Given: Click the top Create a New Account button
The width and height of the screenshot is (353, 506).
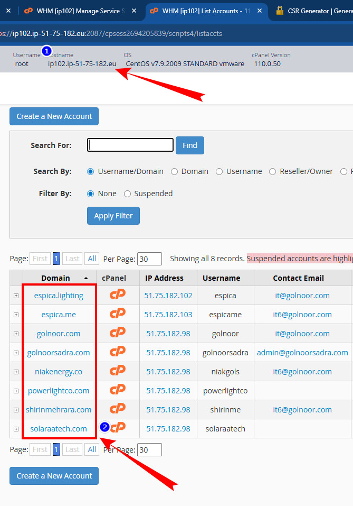Looking at the screenshot, I should point(54,116).
